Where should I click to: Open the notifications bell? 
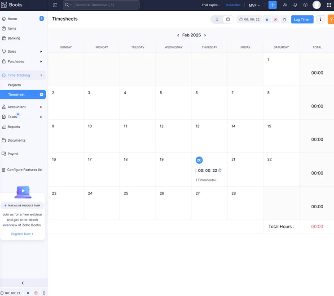point(295,5)
